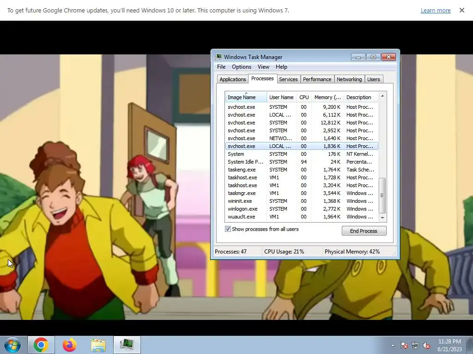
Task: Sort by Image Name column header
Action: pos(246,97)
